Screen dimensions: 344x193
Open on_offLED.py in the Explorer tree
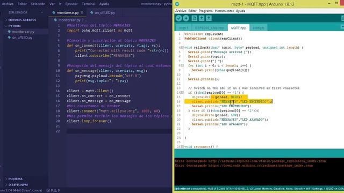[23, 38]
